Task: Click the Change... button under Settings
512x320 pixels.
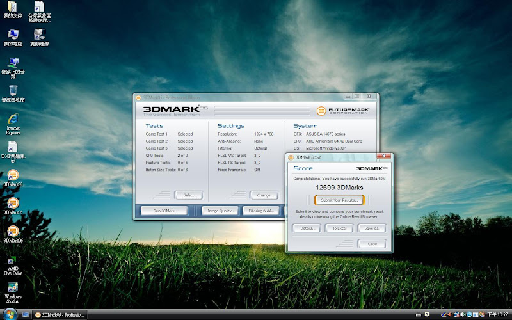Action: click(x=264, y=195)
